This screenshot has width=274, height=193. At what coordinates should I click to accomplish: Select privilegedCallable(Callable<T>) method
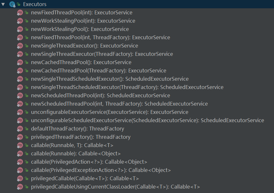pyautogui.click(x=85, y=178)
